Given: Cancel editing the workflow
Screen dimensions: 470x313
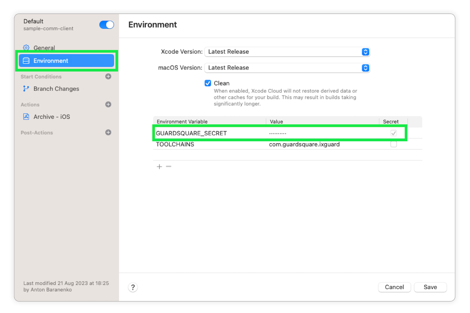Looking at the screenshot, I should click(394, 287).
